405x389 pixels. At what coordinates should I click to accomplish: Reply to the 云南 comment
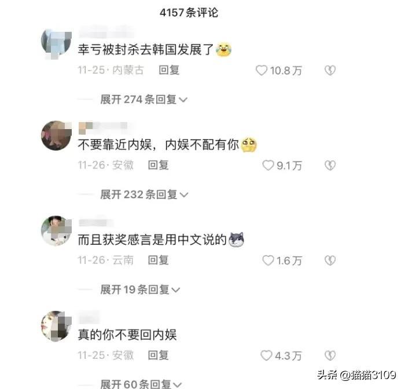158,260
